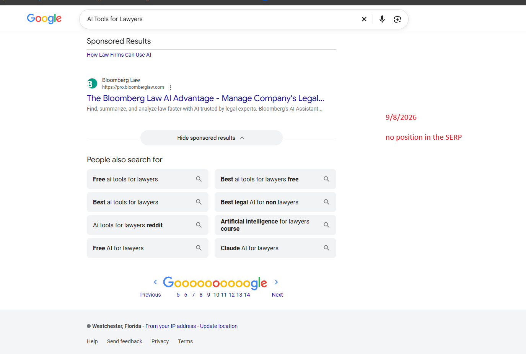Go to results page 14

[247, 295]
